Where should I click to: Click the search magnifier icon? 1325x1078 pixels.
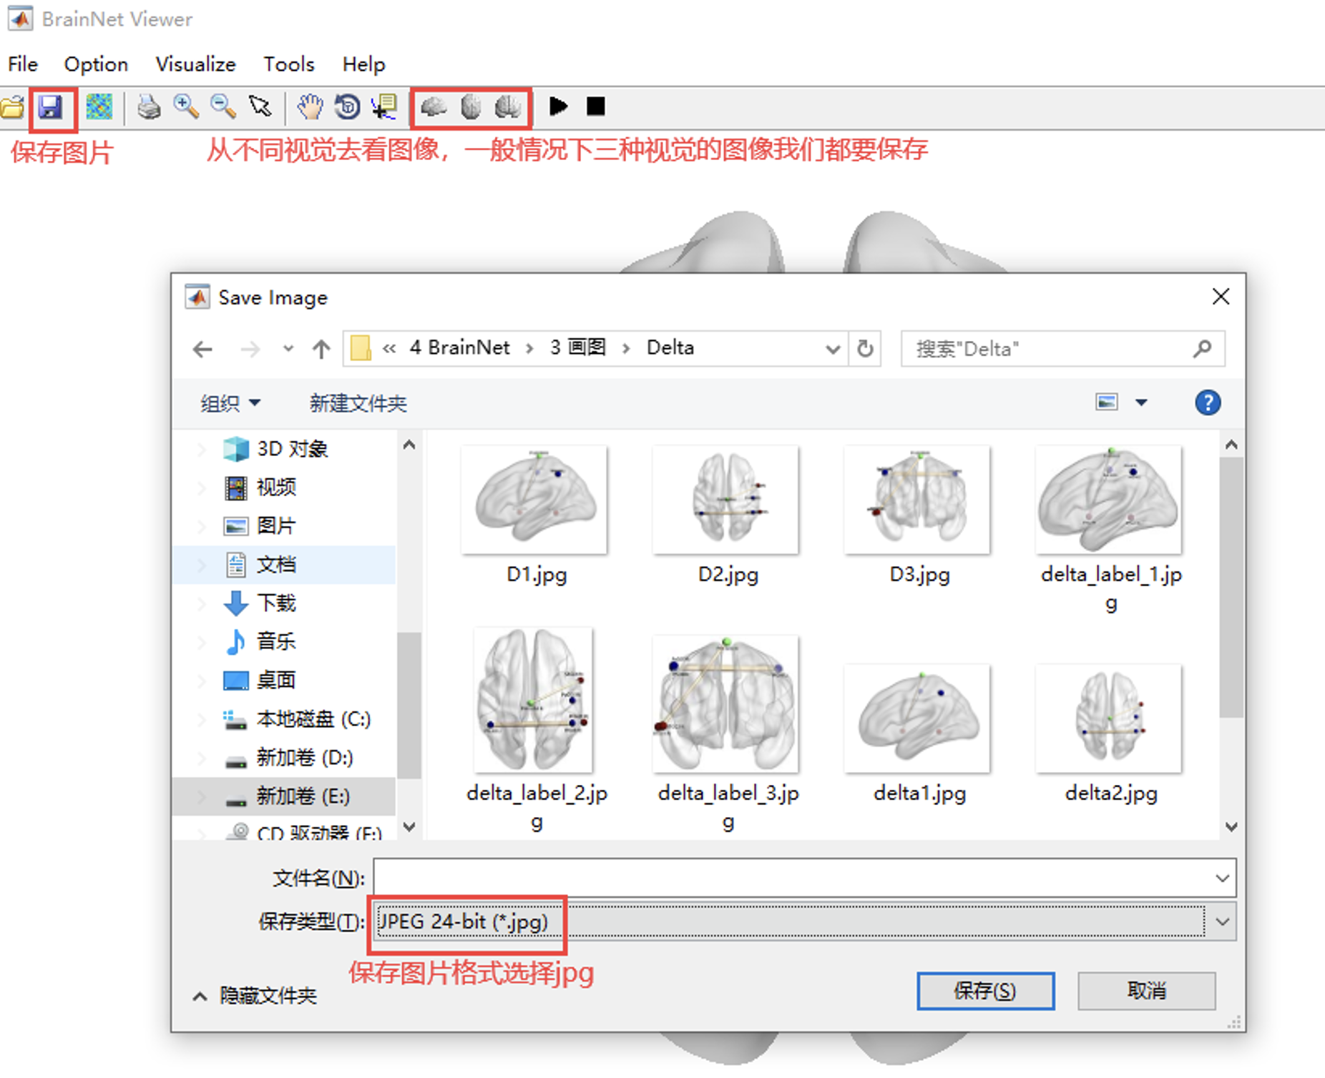pyautogui.click(x=1203, y=349)
